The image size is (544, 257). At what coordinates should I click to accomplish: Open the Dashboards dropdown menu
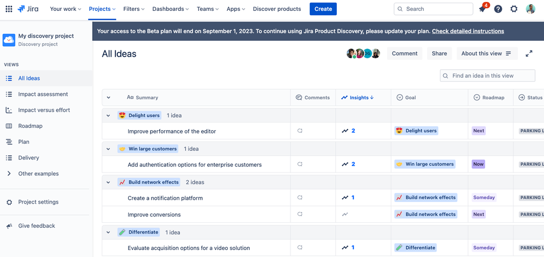[171, 9]
